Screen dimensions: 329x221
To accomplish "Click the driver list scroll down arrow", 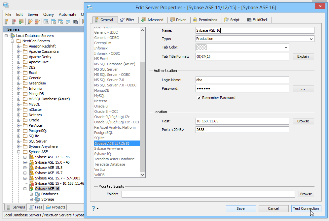I will click(x=142, y=175).
